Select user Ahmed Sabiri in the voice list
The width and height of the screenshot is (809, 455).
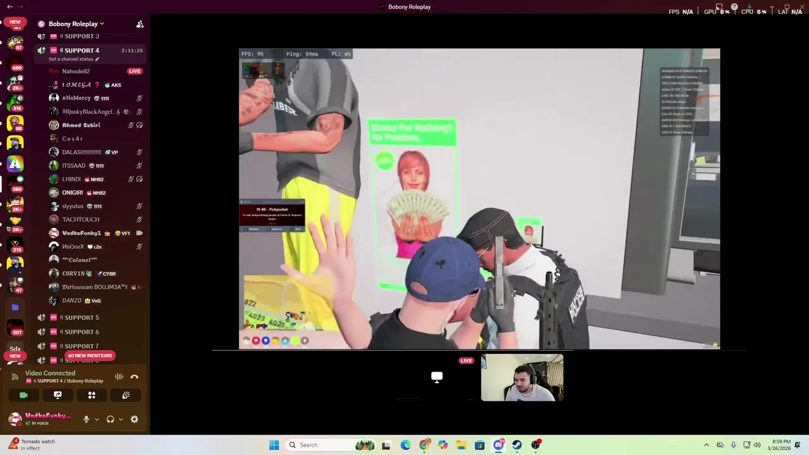click(x=81, y=125)
